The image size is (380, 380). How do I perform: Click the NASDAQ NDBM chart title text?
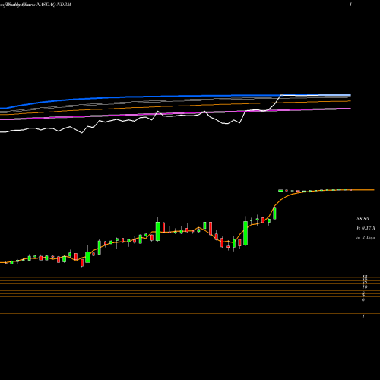click(x=54, y=5)
